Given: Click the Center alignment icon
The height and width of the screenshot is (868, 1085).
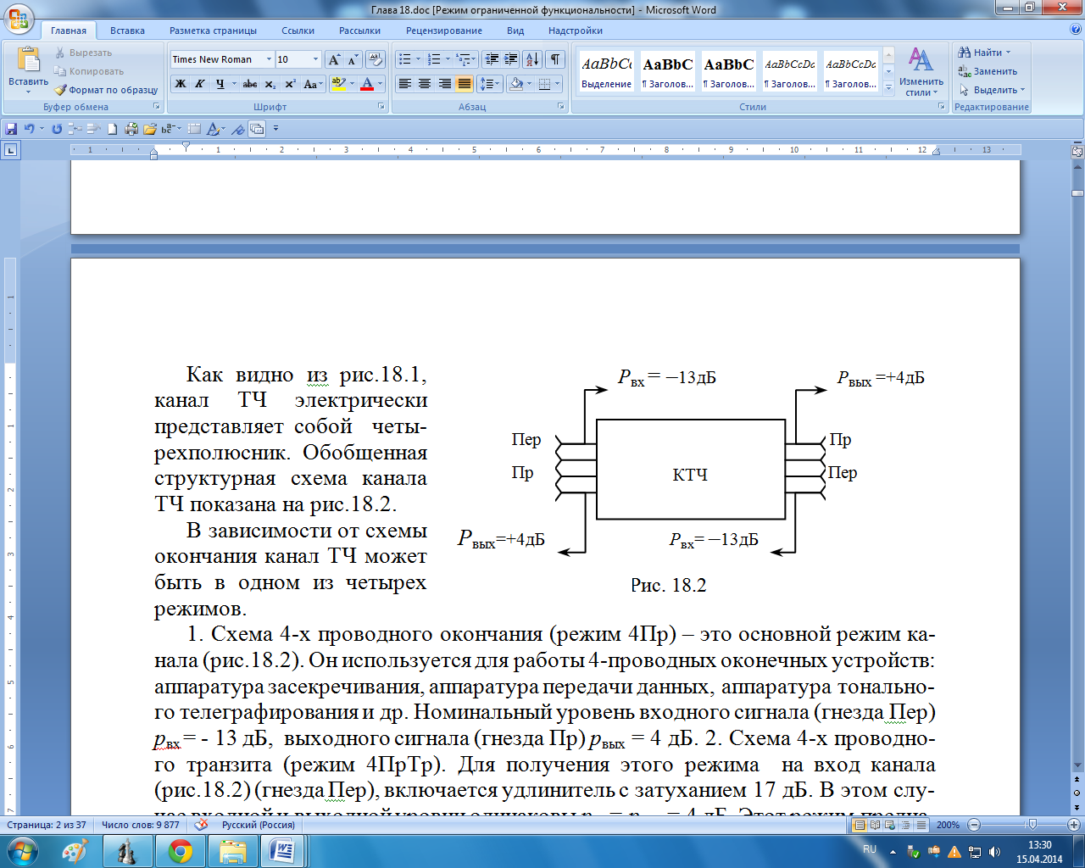Looking at the screenshot, I should 425,84.
